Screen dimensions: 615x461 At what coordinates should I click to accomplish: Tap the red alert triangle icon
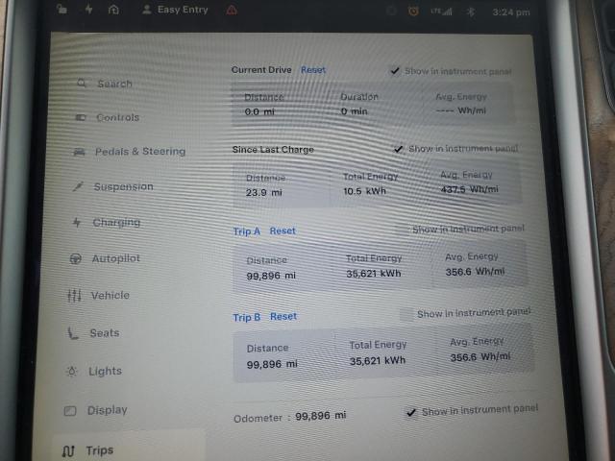(232, 10)
